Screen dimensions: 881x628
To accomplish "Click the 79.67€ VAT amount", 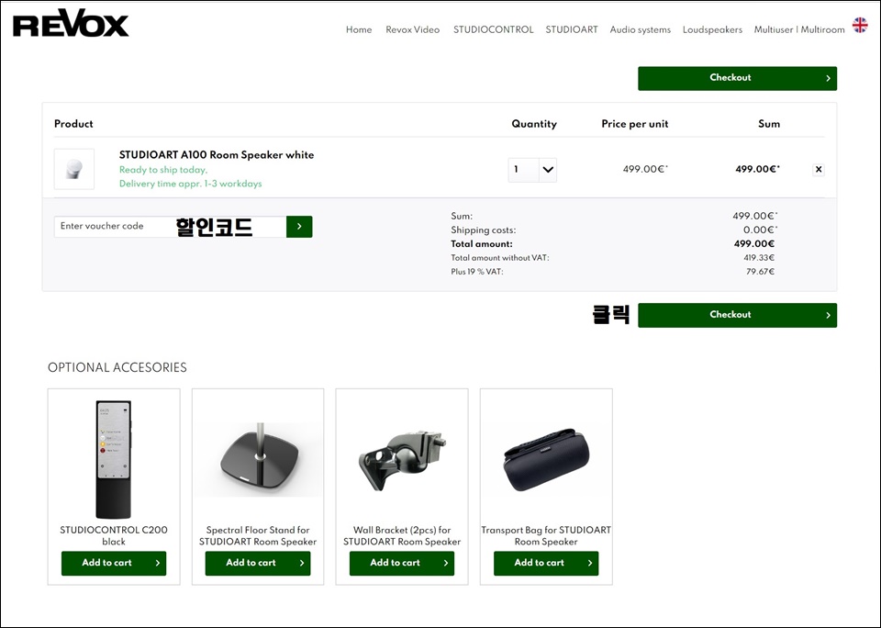I will pos(760,272).
